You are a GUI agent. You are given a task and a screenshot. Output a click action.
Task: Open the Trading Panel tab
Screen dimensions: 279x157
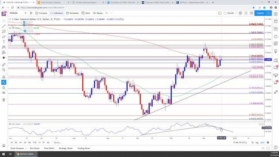point(83,148)
